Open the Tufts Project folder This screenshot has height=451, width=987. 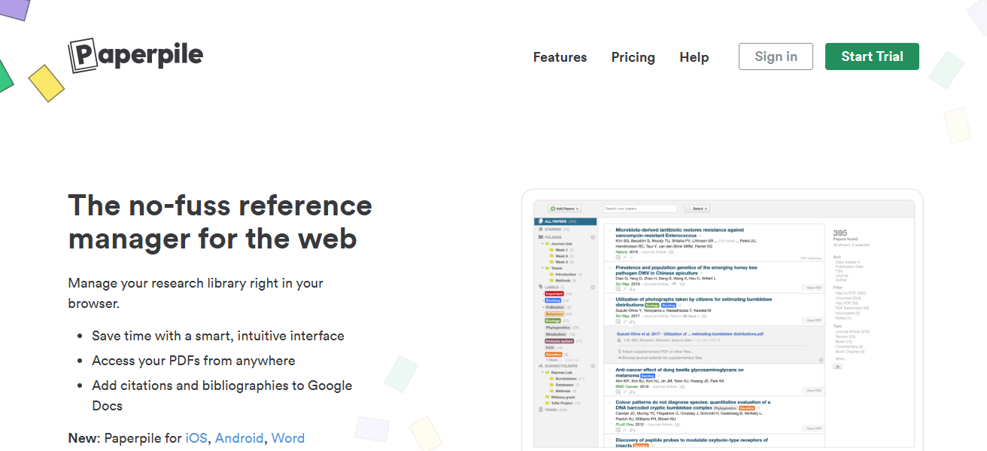click(560, 403)
